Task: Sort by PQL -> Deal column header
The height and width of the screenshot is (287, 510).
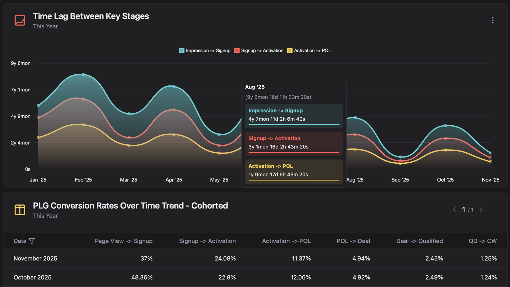Action: point(353,241)
